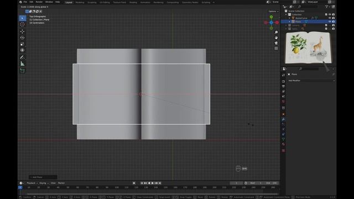Open the View Layer properties tab
The width and height of the screenshot is (354, 199).
click(283, 91)
